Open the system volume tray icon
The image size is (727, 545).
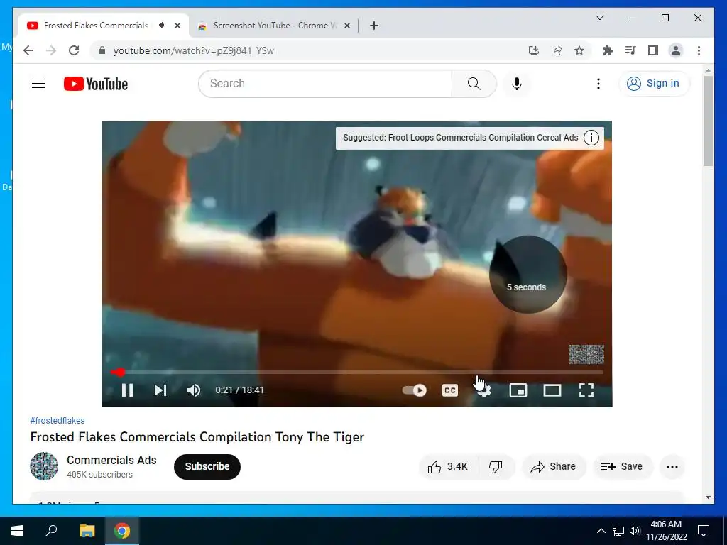pos(635,531)
